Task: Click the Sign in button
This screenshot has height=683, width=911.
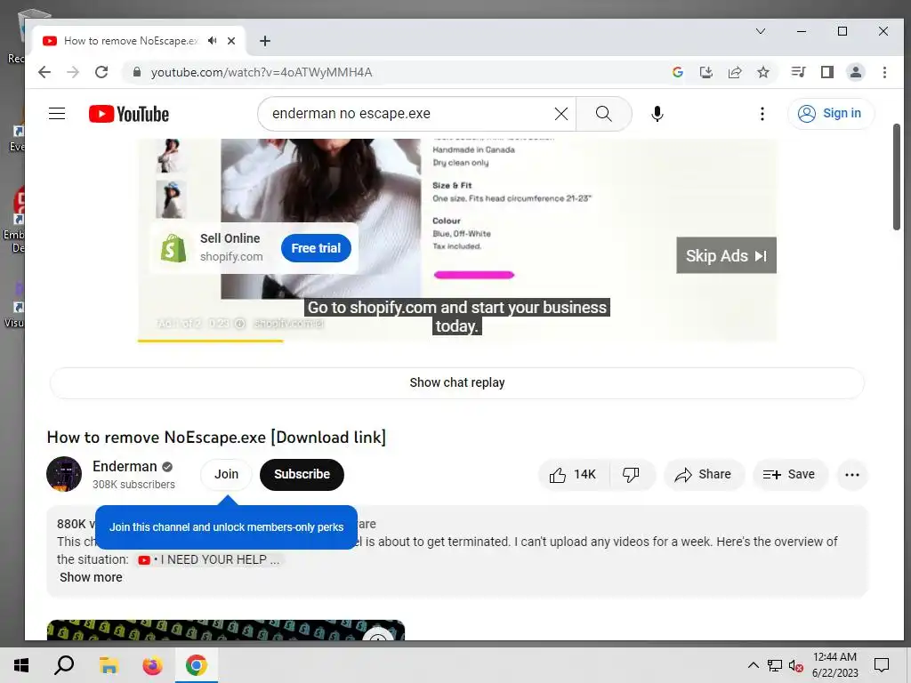Action: point(831,113)
